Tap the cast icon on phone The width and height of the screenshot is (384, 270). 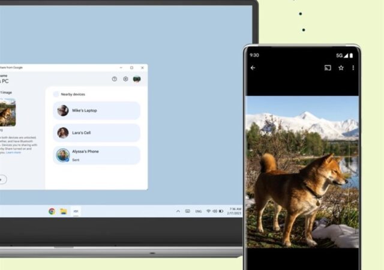click(328, 68)
